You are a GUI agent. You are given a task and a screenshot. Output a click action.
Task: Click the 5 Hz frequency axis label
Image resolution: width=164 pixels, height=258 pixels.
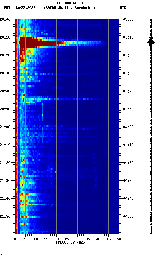pos(25,239)
